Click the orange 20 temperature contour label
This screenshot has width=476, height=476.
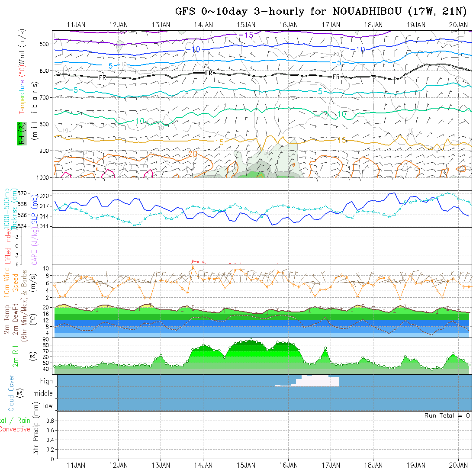(x=193, y=154)
